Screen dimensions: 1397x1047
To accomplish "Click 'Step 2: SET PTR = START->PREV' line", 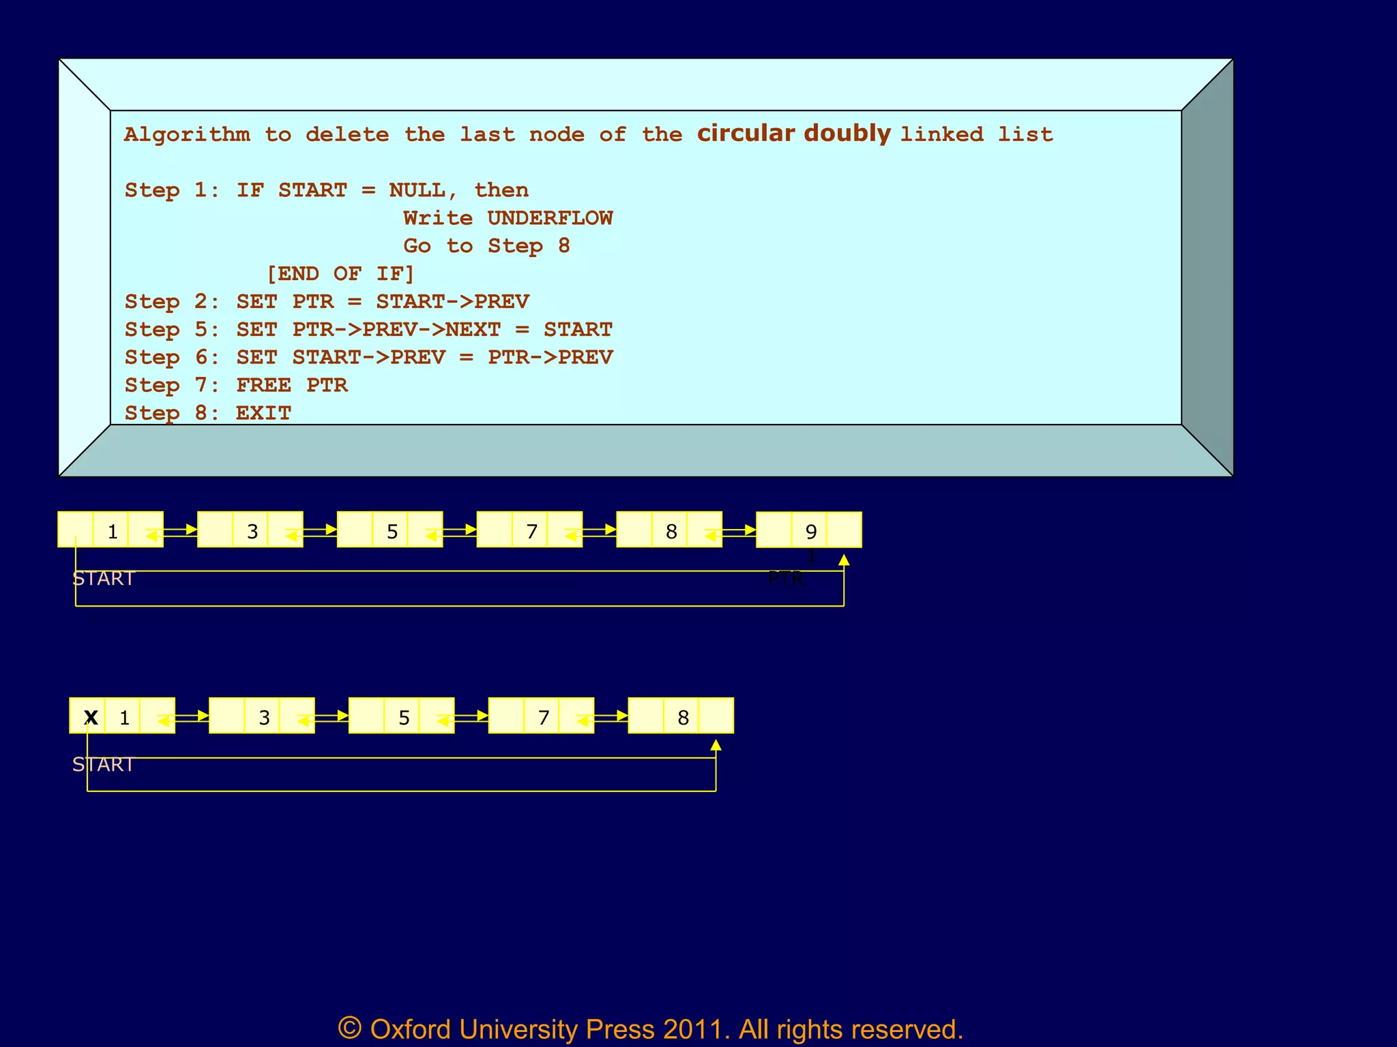I will pos(327,301).
